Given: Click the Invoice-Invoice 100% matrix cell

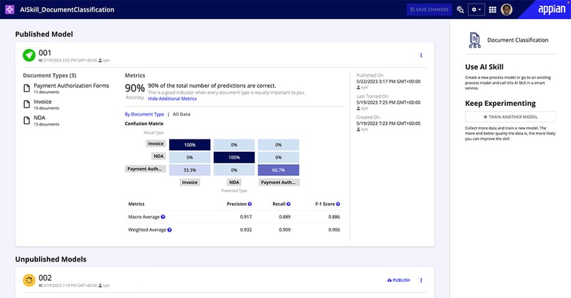Looking at the screenshot, I should [190, 145].
